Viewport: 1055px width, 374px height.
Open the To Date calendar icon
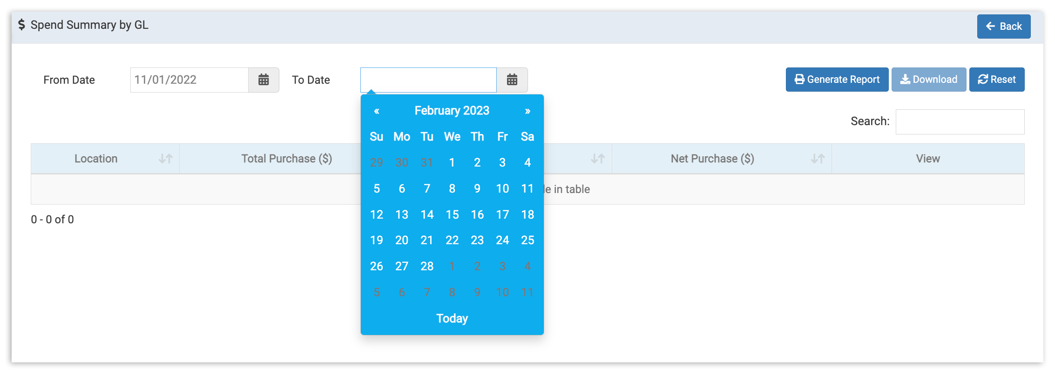click(513, 80)
